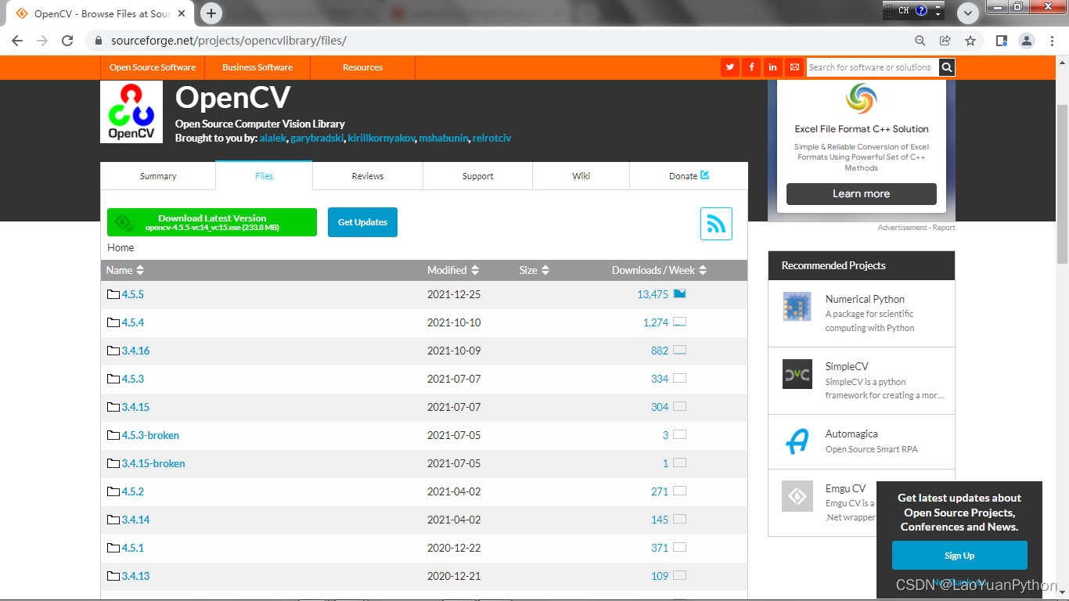Open the Chrome three-dot menu
1069x601 pixels.
point(1052,41)
